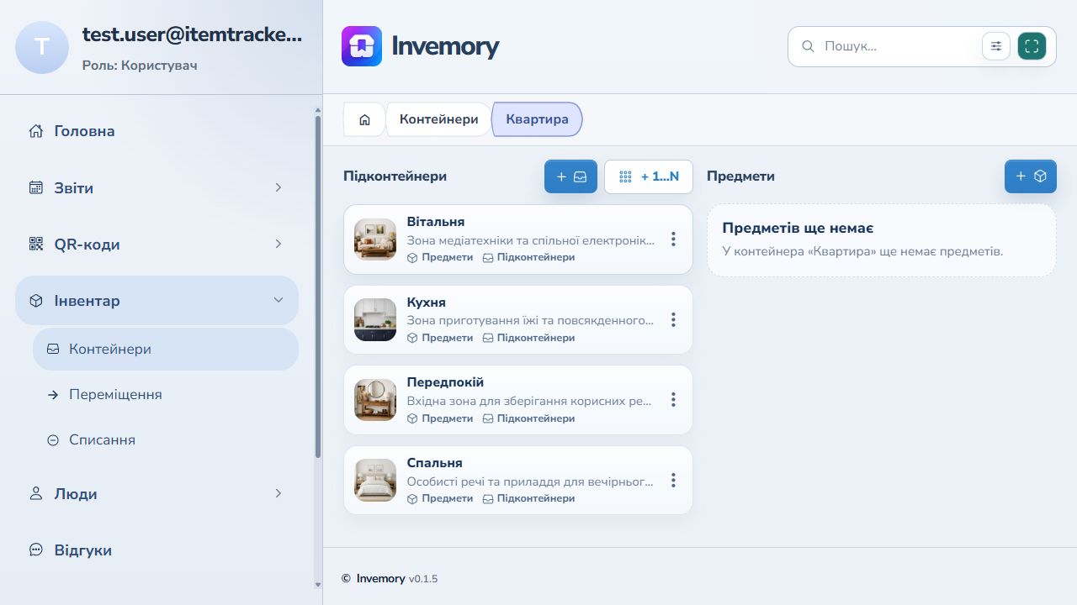Screen dimensions: 1077x605
Task: Go to the home breadcrumb icon
Action: click(364, 119)
